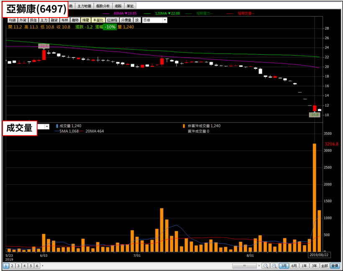Open the 設 settings button
343x271 pixels.
(x=137, y=20)
